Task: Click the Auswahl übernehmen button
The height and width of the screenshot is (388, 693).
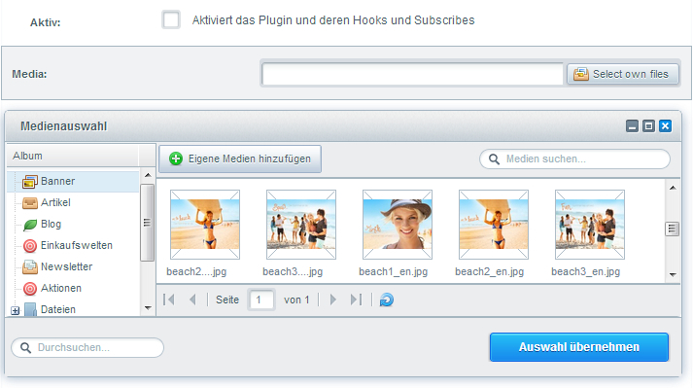Action: 579,347
